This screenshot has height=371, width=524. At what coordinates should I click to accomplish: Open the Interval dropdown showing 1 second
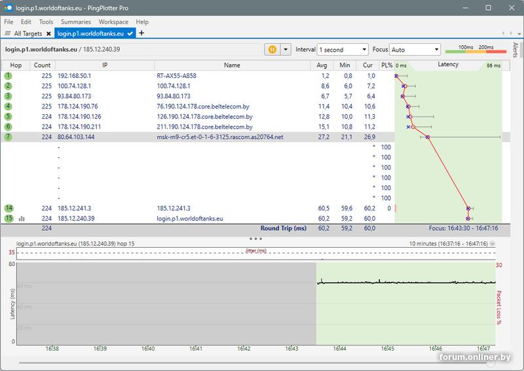(342, 49)
